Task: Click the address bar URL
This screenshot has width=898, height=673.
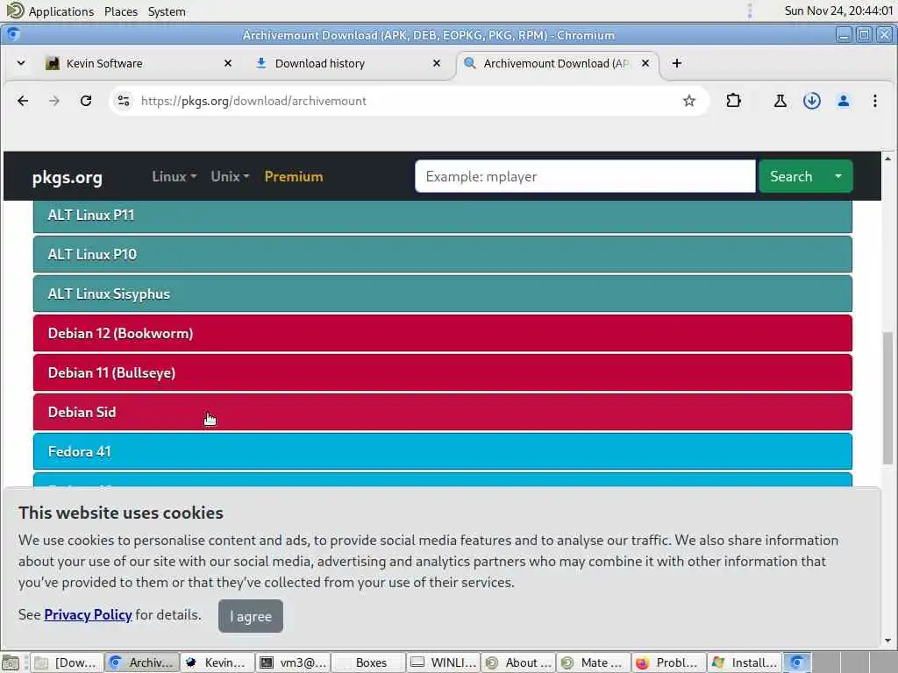Action: coord(253,101)
